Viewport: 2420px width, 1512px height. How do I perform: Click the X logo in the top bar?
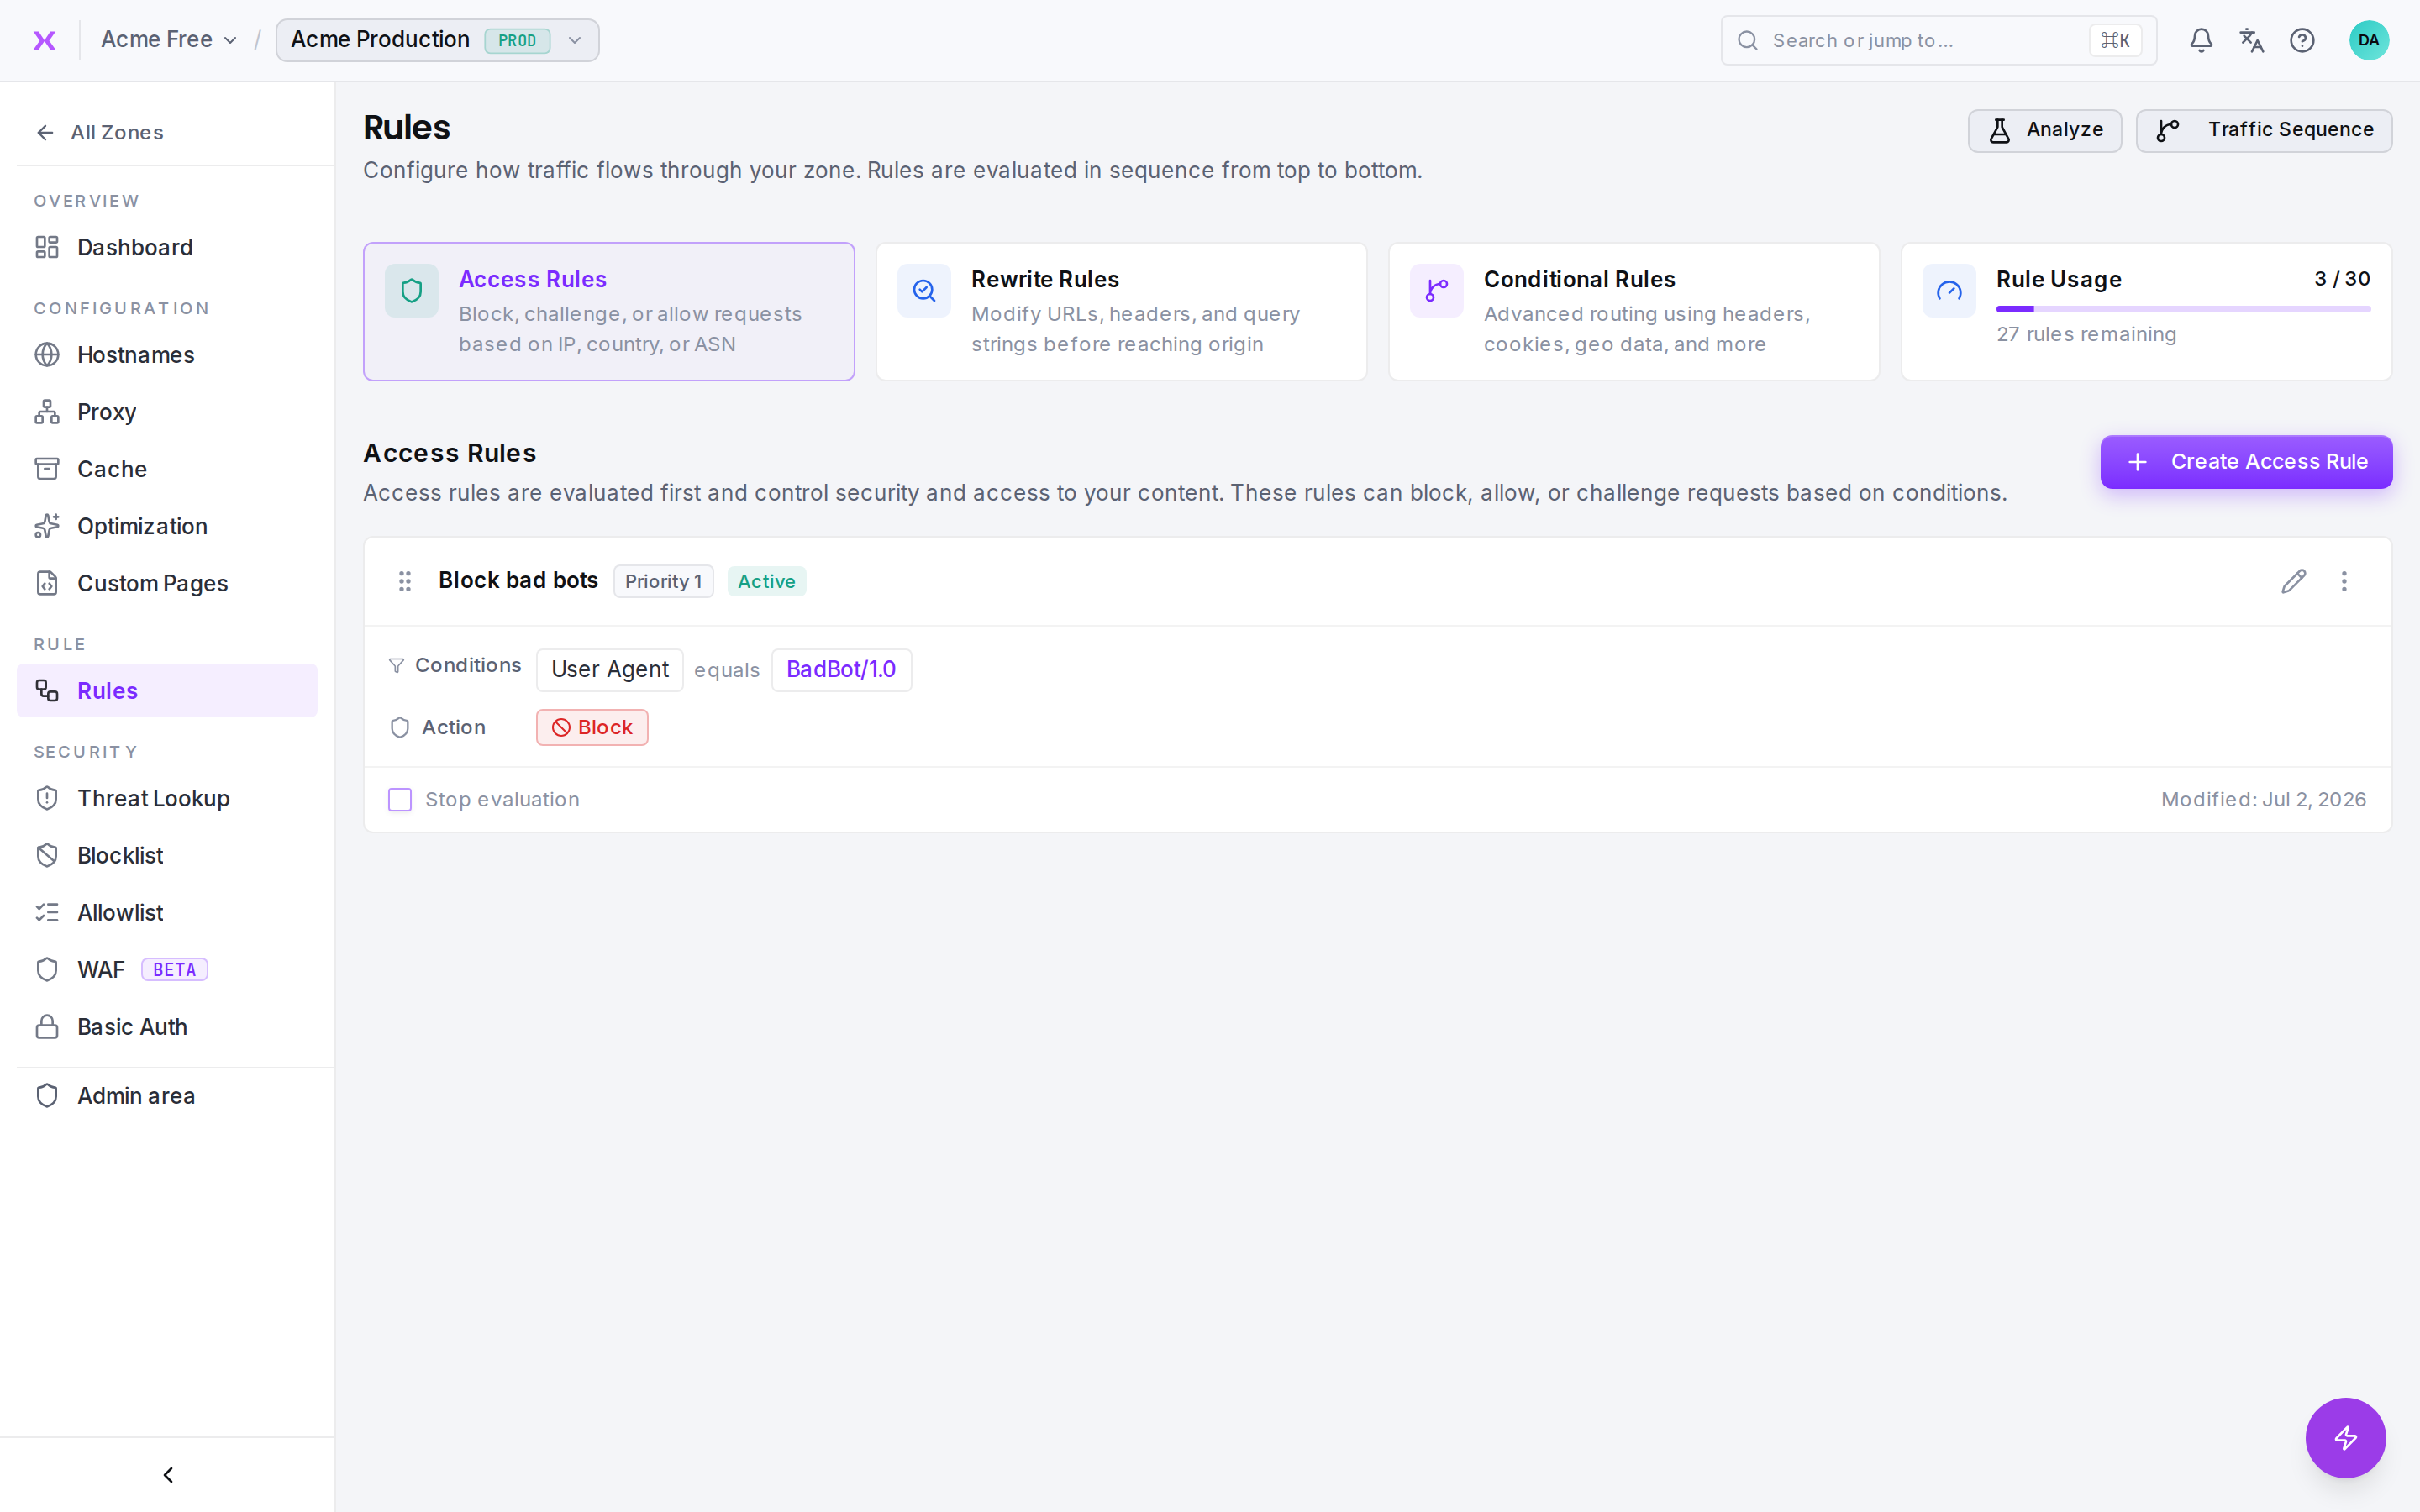[x=45, y=40]
